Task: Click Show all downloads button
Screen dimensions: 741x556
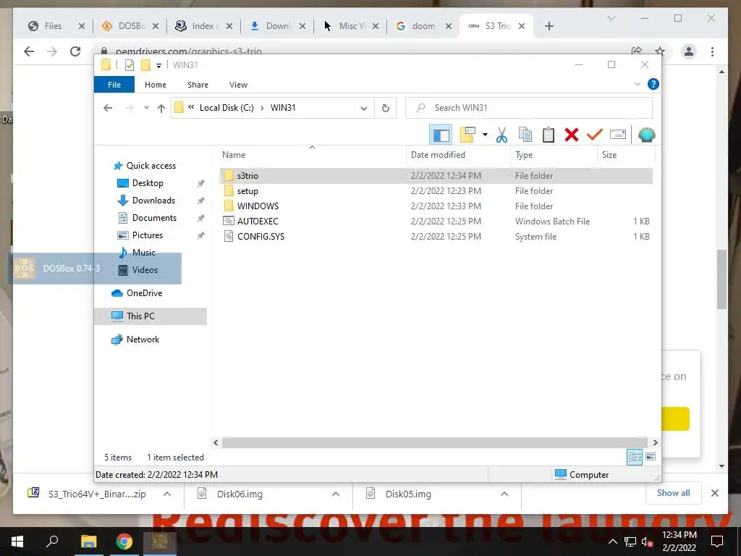Action: tap(673, 493)
